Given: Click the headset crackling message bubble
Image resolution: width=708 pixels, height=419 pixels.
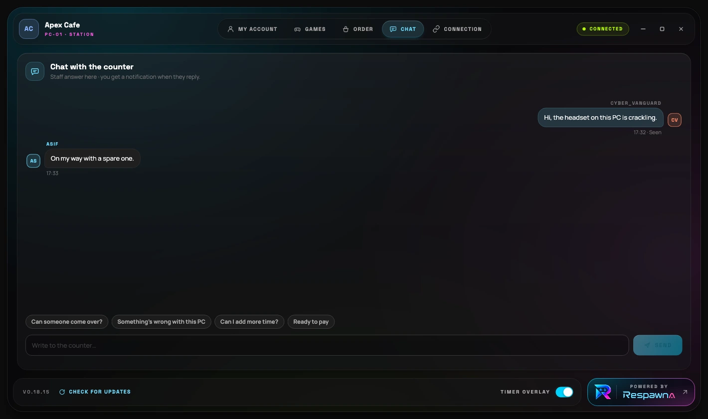Looking at the screenshot, I should tap(600, 118).
